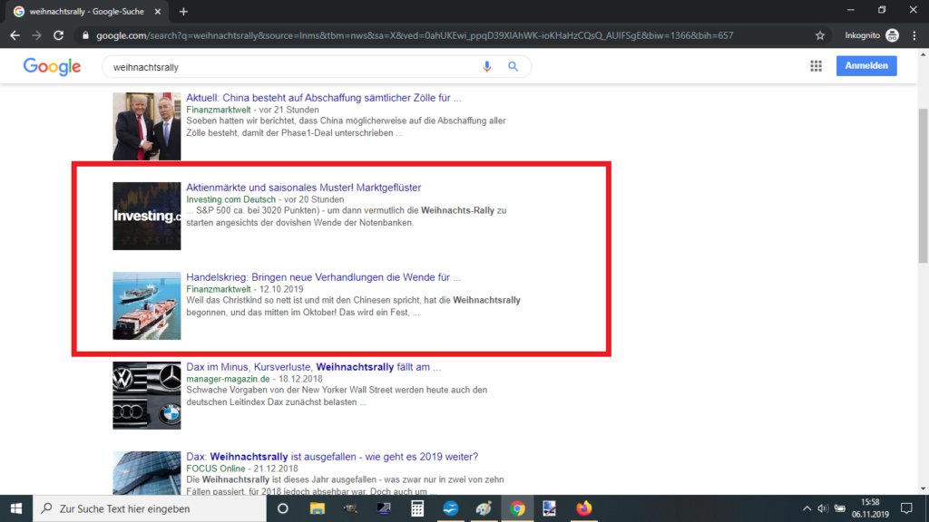Image resolution: width=929 pixels, height=522 pixels.
Task: Open the China Zölle article headline
Action: click(x=324, y=98)
